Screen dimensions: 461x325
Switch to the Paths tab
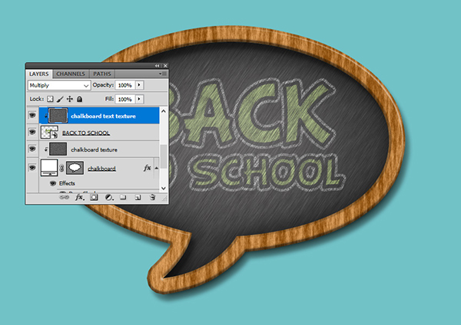click(x=102, y=74)
